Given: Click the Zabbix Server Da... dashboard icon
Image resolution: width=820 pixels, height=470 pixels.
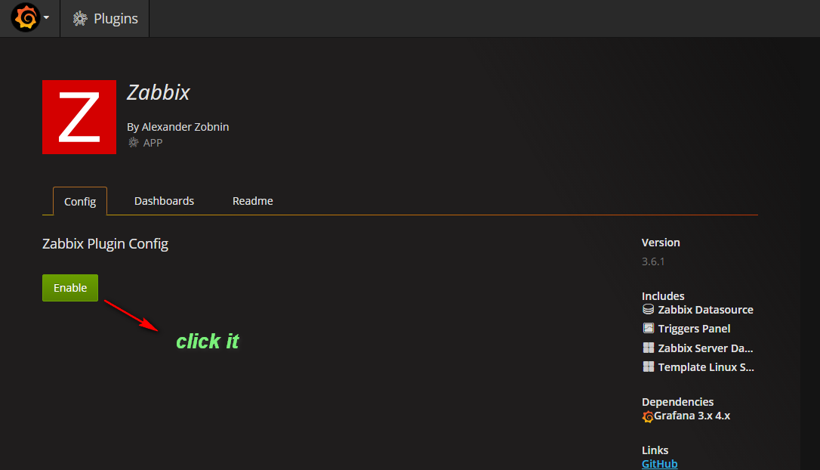Looking at the screenshot, I should 648,348.
